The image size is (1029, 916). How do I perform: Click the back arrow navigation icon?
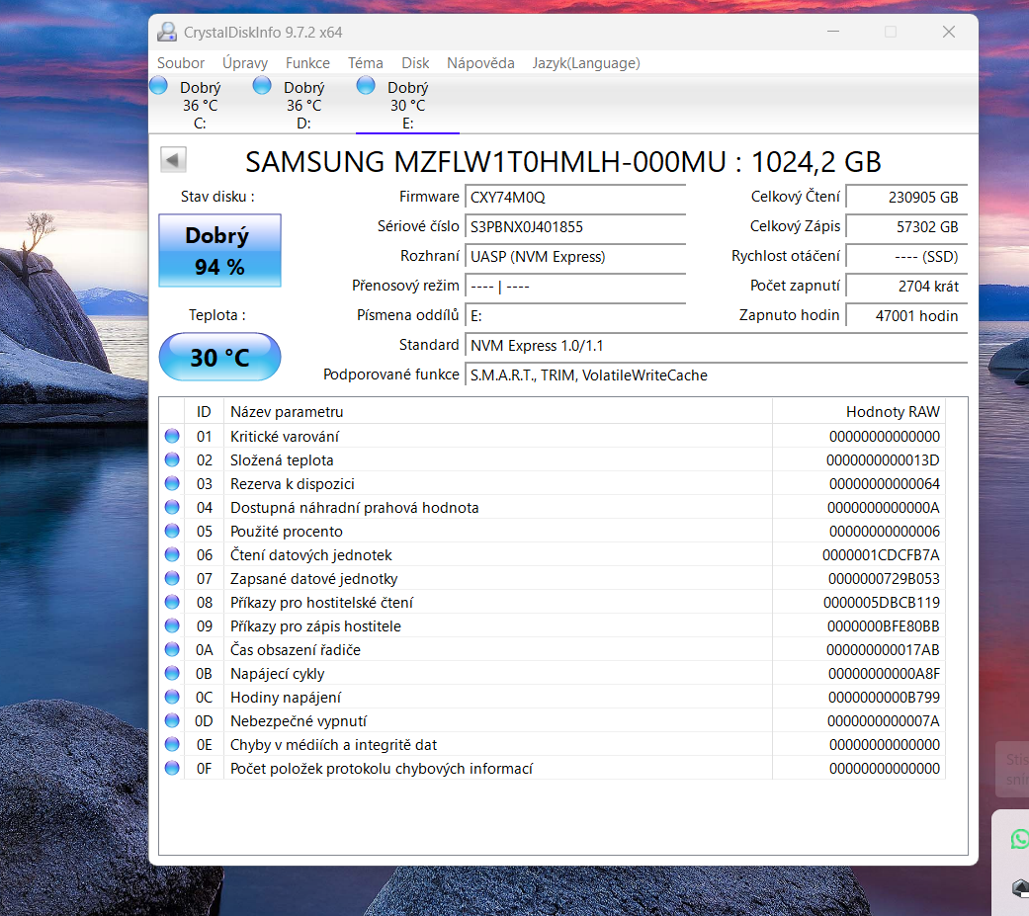coord(173,159)
